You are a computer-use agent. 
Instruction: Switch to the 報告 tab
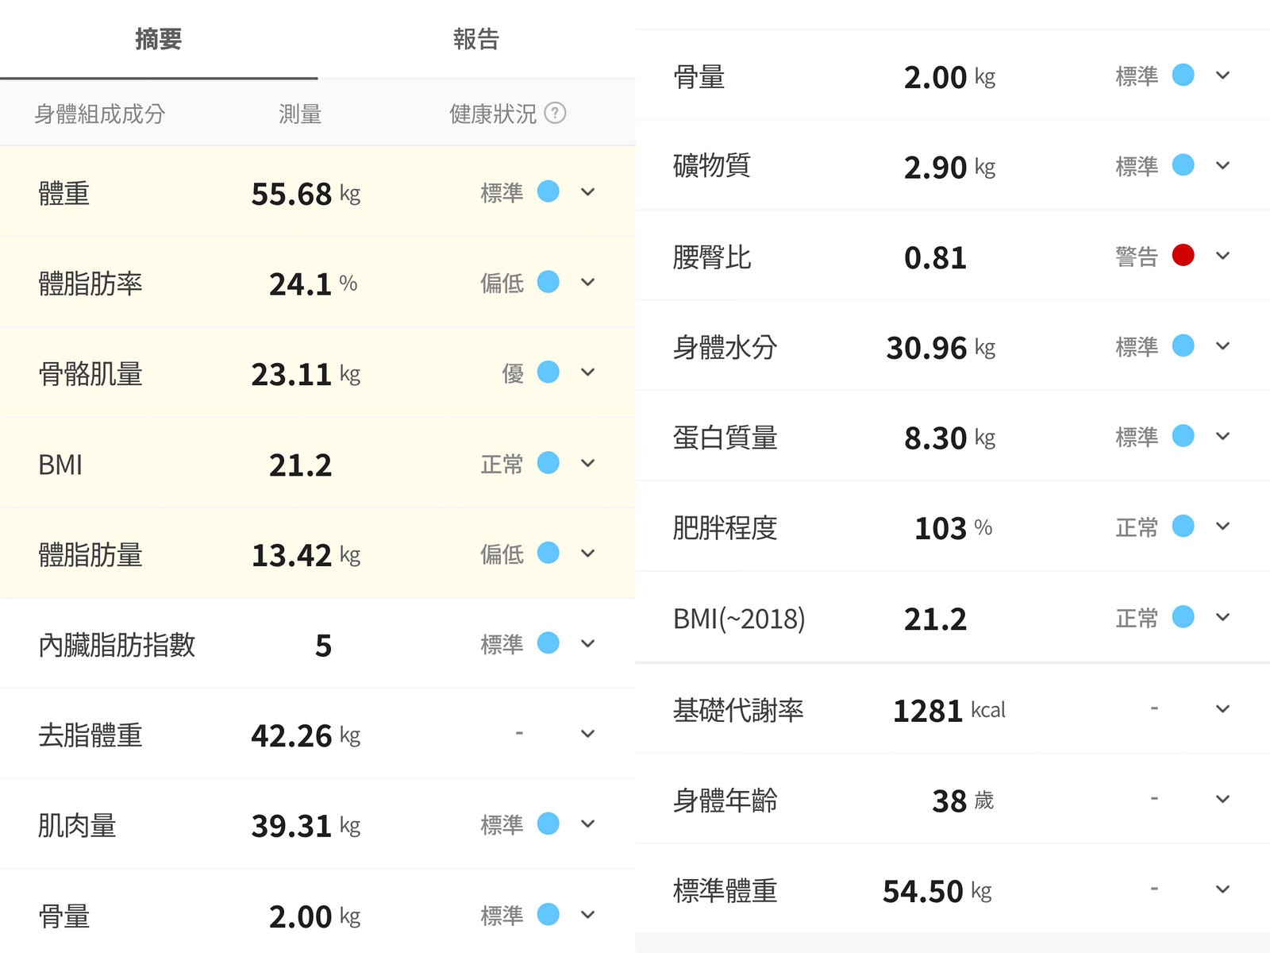(476, 39)
